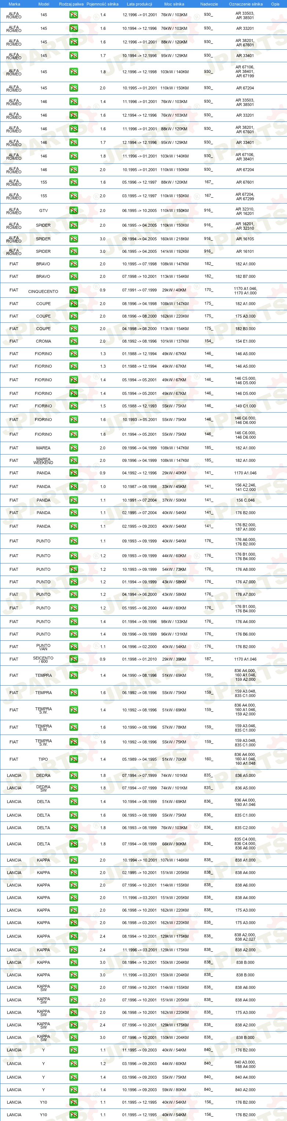Click the fuel icon in the Fiat Punto Van row

coord(73,647)
